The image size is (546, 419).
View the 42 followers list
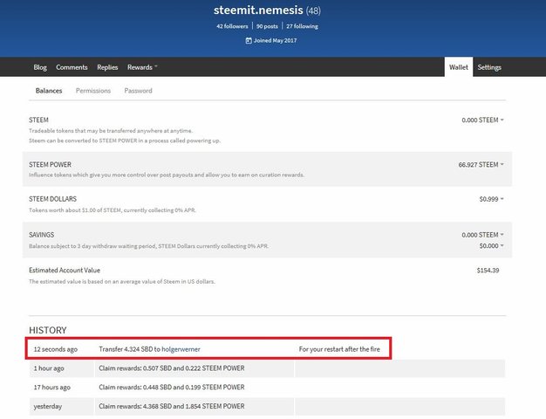(x=234, y=26)
